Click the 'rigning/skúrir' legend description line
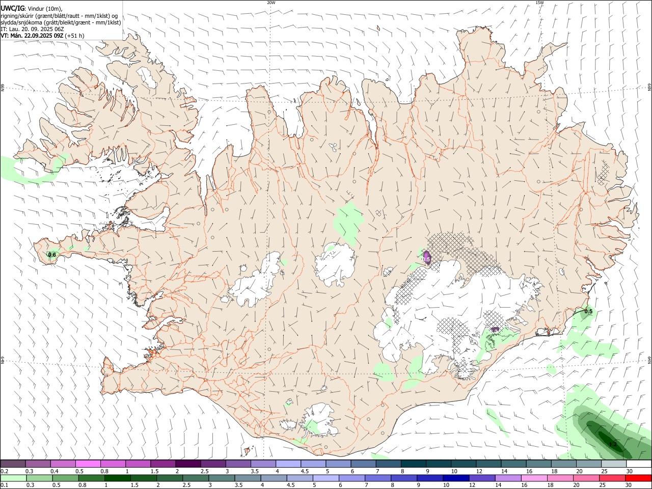The height and width of the screenshot is (489, 652). [x=59, y=16]
